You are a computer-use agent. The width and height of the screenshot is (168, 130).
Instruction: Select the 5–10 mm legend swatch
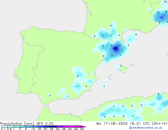(29, 127)
